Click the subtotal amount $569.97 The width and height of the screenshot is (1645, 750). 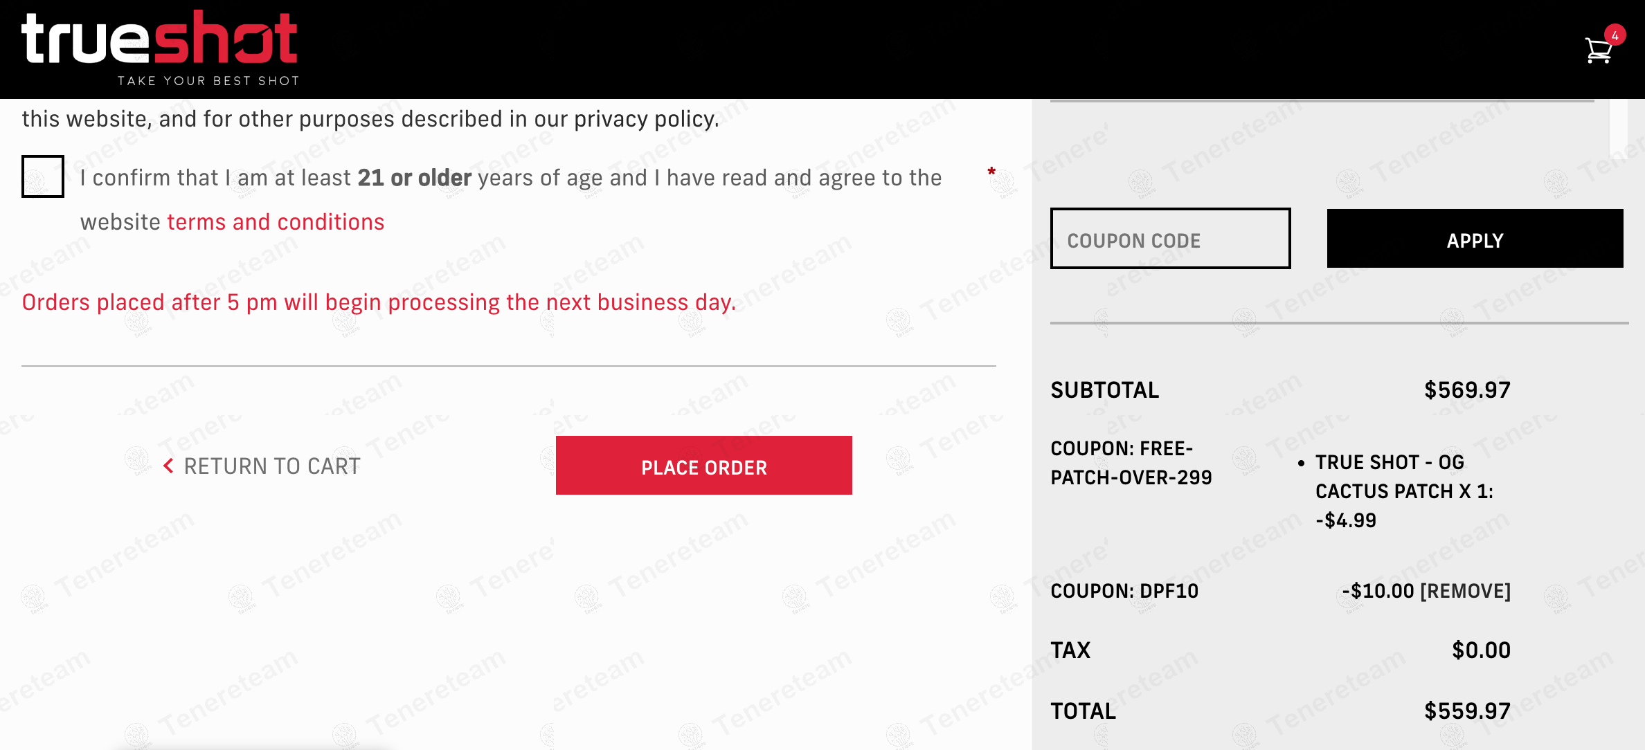coord(1467,390)
